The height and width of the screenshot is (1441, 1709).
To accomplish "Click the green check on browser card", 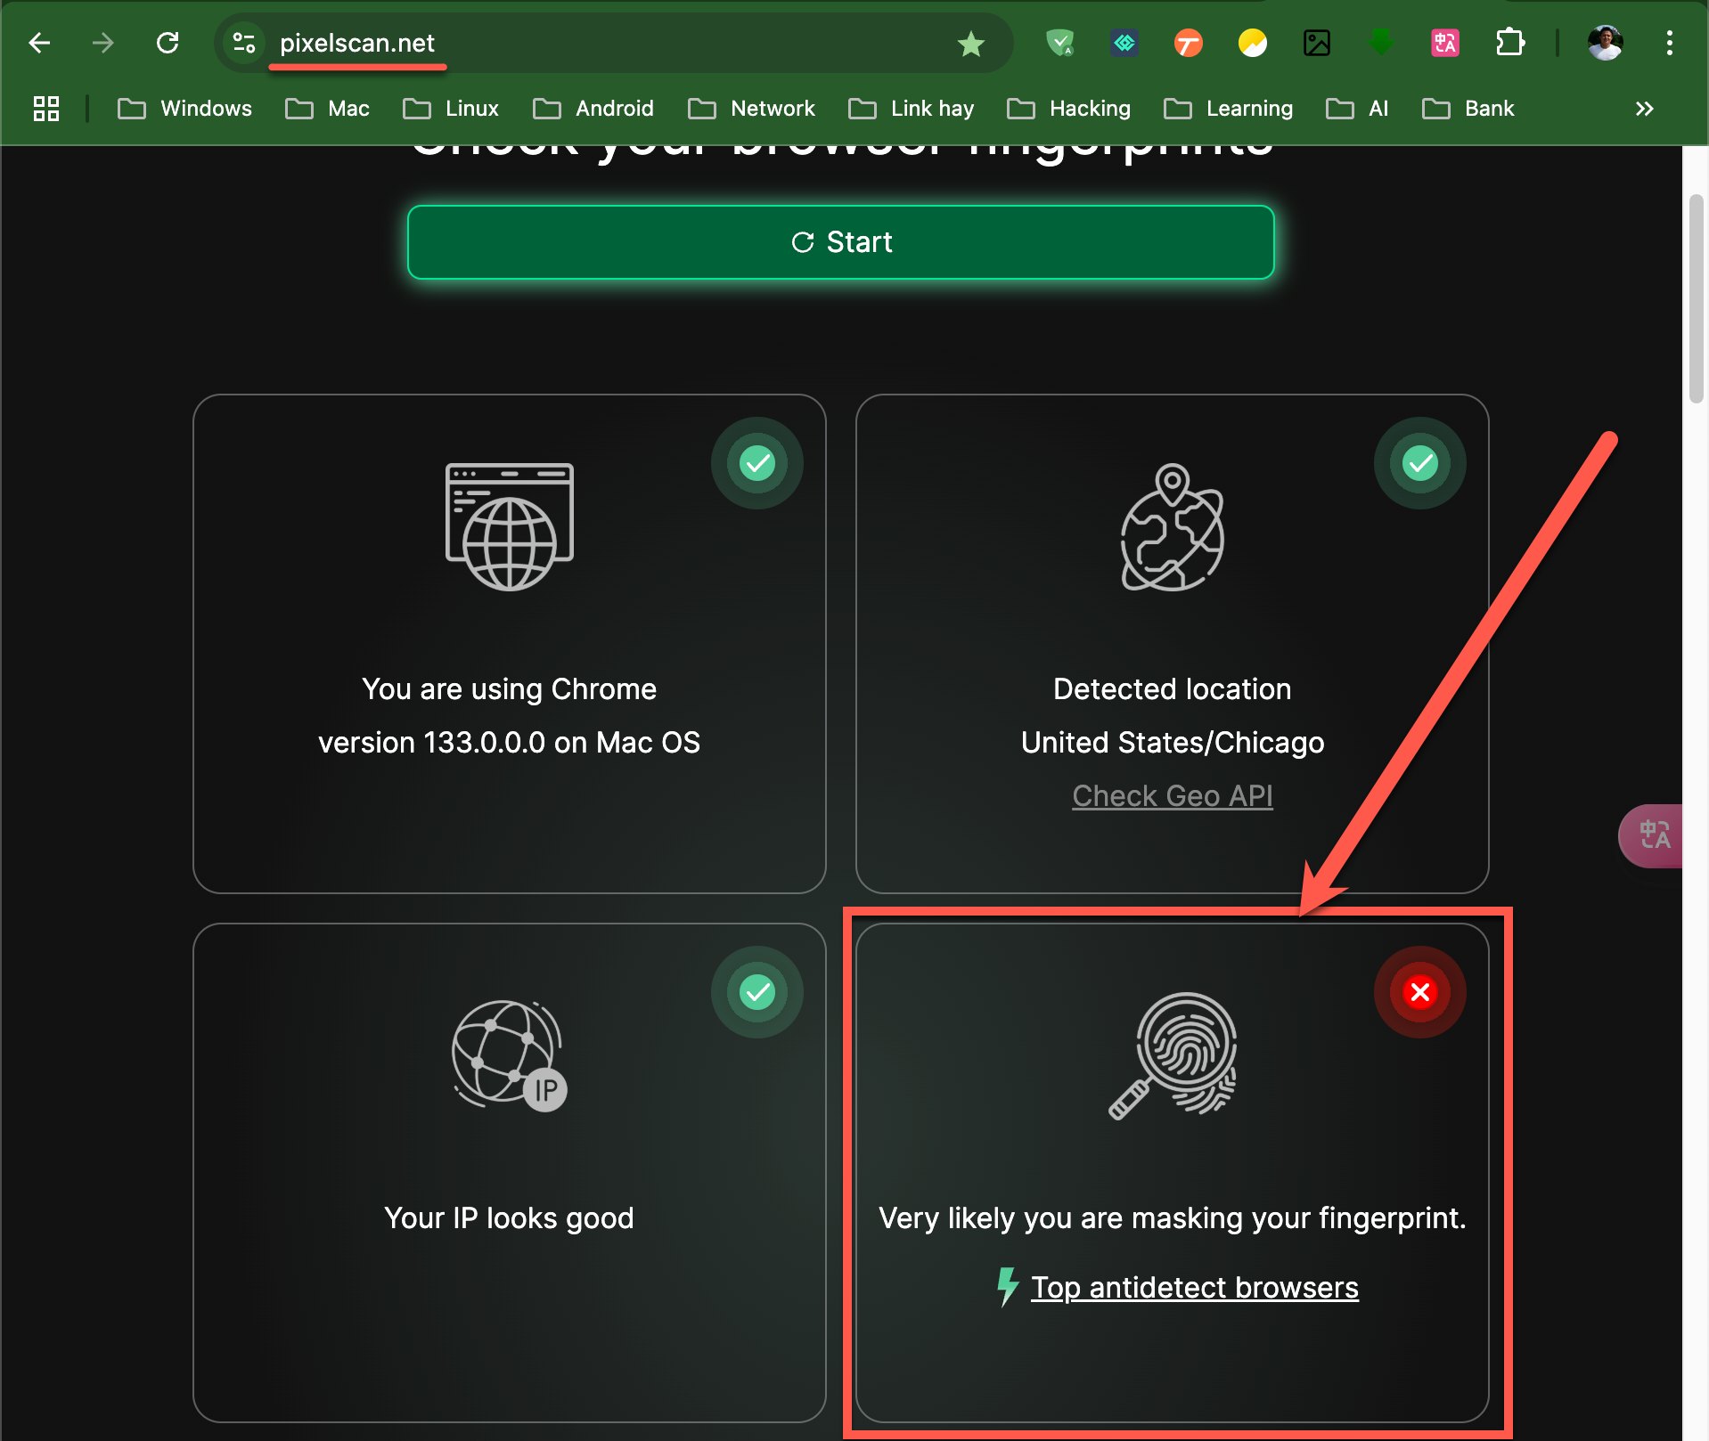I will (x=757, y=463).
